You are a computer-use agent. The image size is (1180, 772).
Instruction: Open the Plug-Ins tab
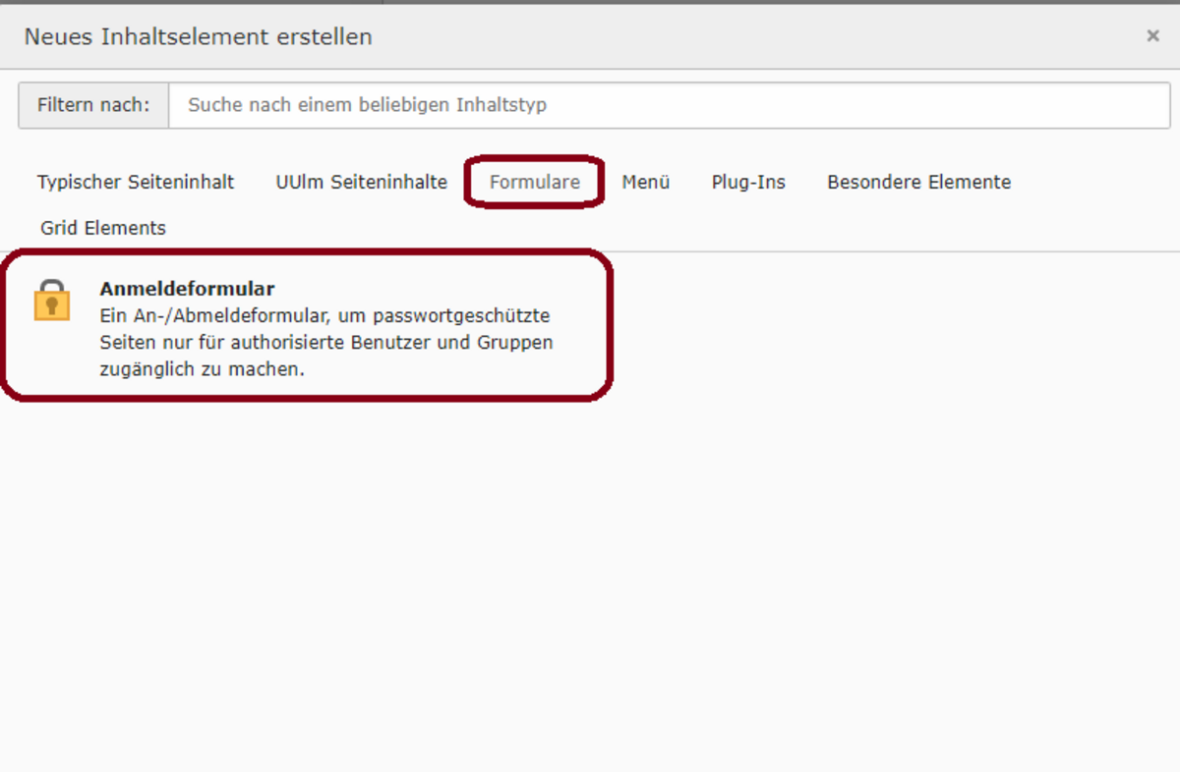pos(748,182)
